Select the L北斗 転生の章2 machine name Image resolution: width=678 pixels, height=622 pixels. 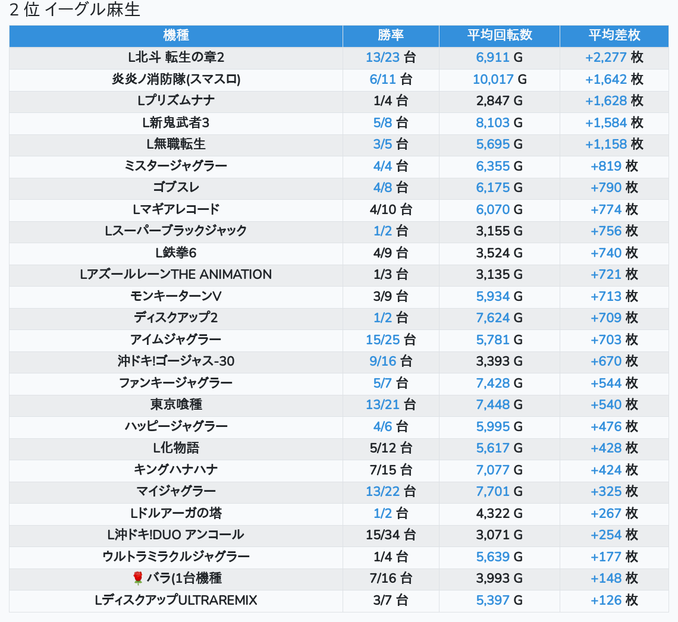[176, 58]
